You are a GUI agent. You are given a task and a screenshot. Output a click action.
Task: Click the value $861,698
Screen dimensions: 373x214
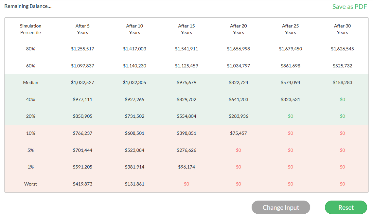pos(291,66)
